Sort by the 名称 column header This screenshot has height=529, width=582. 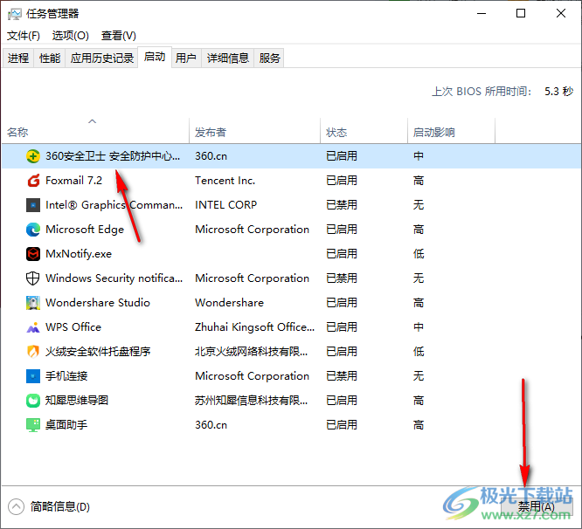coord(96,131)
